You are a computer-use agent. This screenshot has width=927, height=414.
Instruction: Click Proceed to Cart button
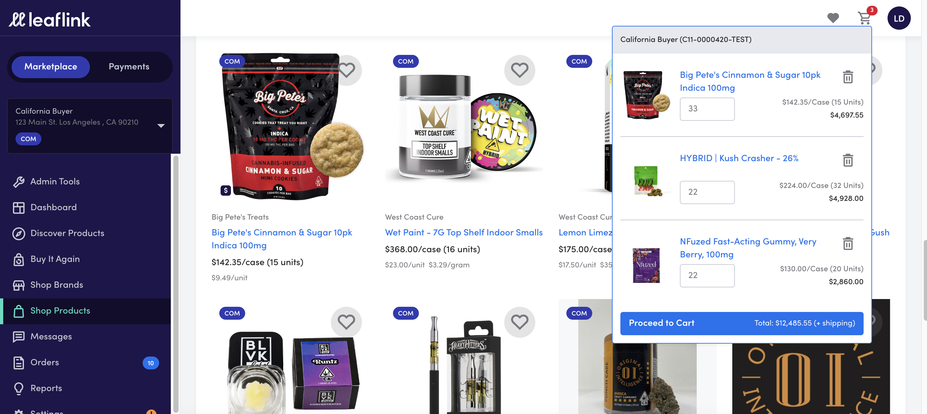[x=741, y=323]
